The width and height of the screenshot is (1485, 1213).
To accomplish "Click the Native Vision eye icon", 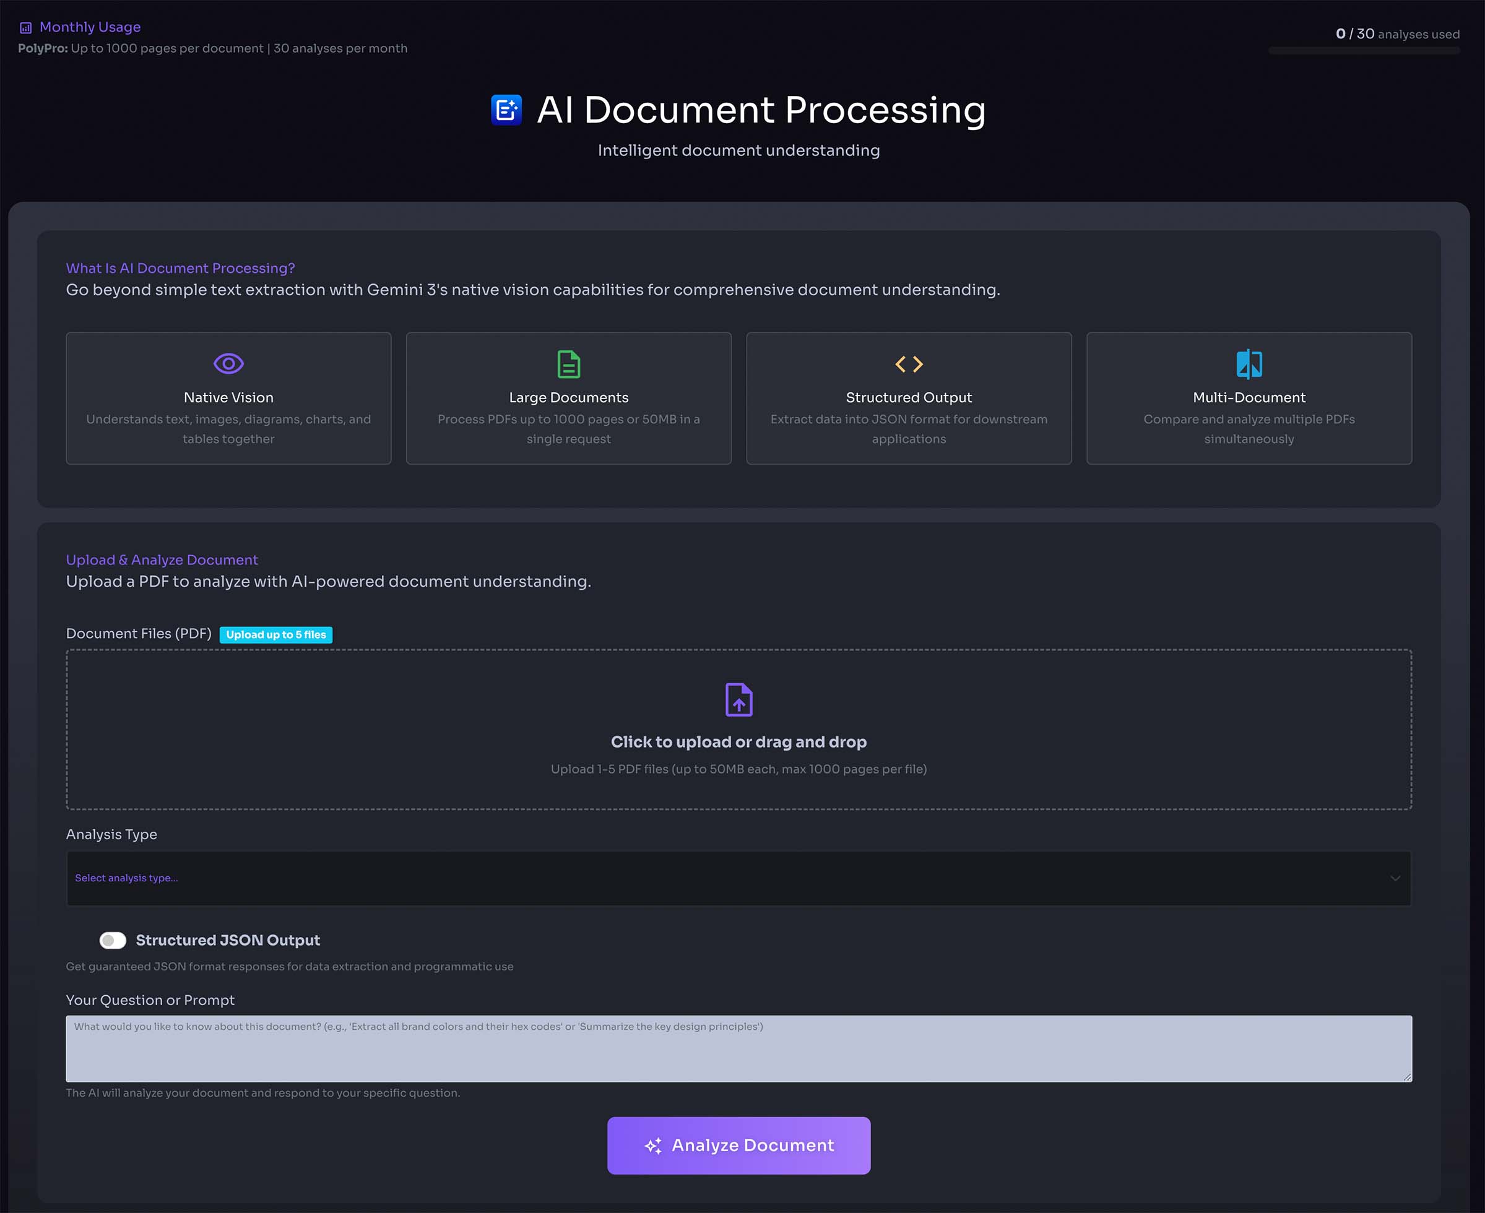I will [228, 363].
